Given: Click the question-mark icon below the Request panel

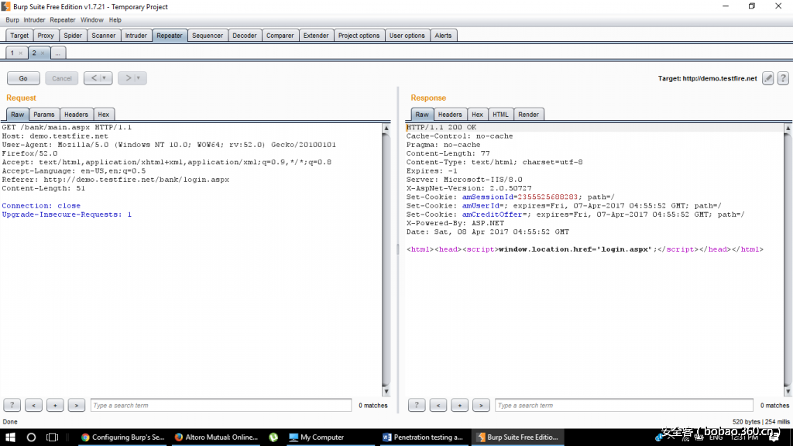Looking at the screenshot, I should click(12, 405).
